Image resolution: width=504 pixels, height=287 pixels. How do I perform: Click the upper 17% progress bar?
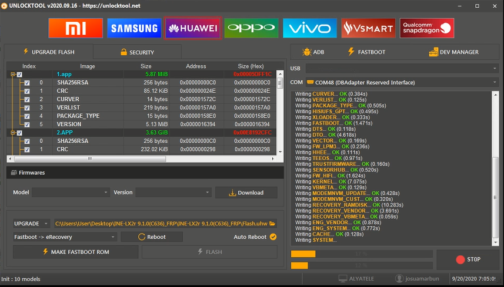tap(362, 254)
